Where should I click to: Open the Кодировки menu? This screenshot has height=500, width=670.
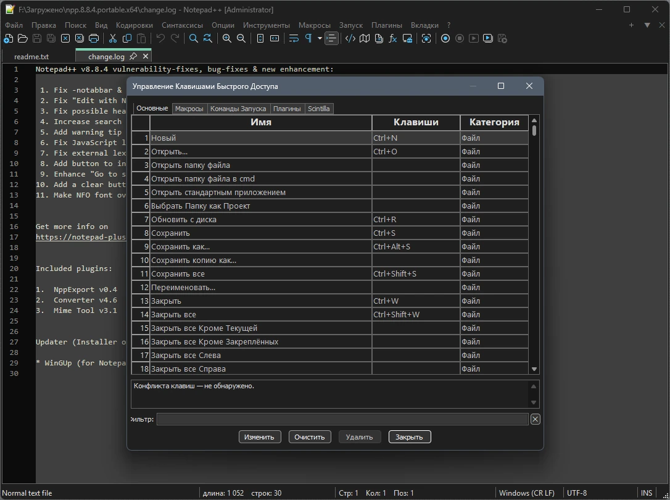[x=134, y=25]
